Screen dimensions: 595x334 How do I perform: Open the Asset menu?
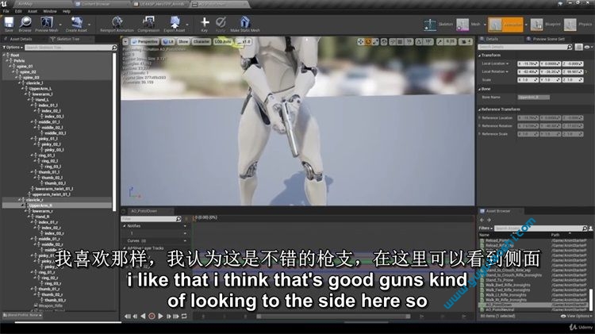pyautogui.click(x=33, y=11)
